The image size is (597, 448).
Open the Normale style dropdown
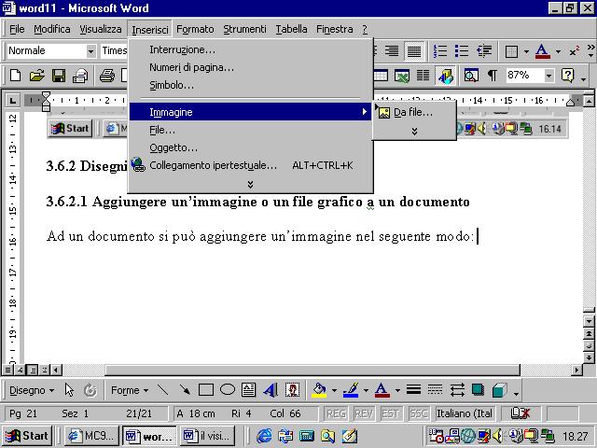(90, 50)
